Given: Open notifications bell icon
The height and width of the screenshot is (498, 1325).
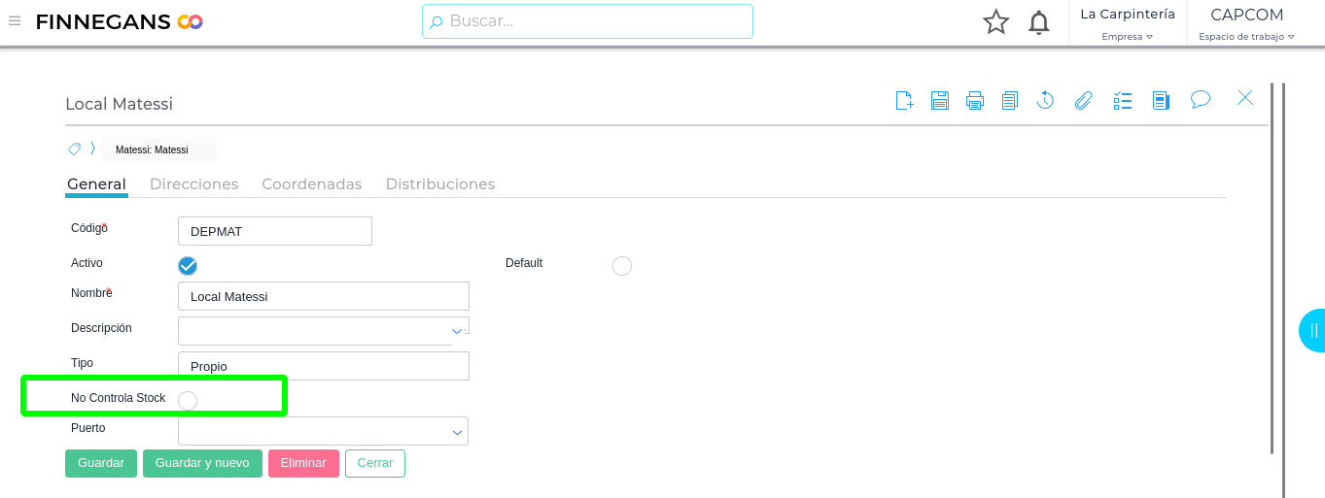Looking at the screenshot, I should (x=1039, y=22).
